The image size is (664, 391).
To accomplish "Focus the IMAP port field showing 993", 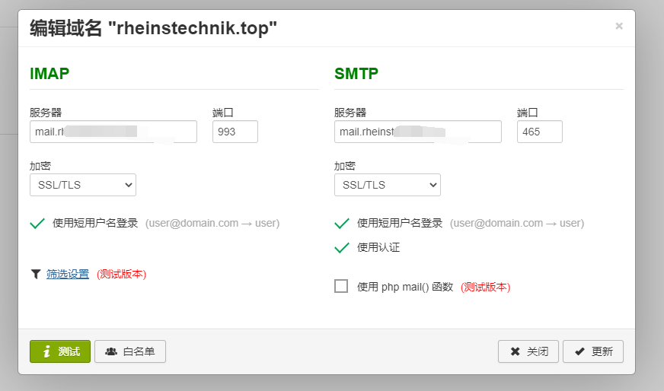I will (x=235, y=132).
